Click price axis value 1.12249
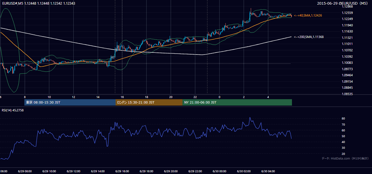Screen dimensions: 372x174 coord(347,19)
